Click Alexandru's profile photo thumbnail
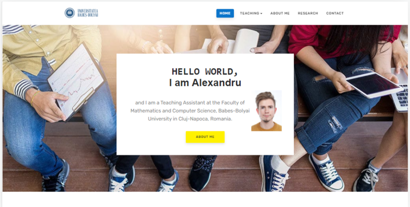This screenshot has height=207, width=410. [x=267, y=111]
